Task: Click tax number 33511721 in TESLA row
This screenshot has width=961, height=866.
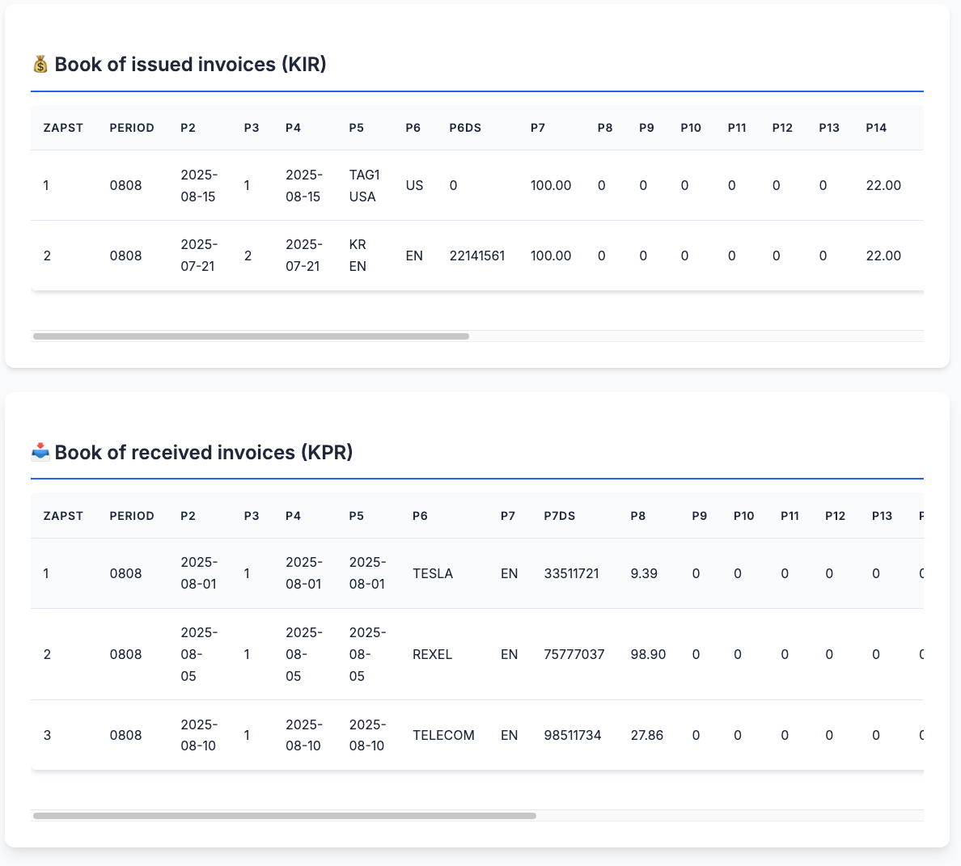Action: tap(571, 573)
